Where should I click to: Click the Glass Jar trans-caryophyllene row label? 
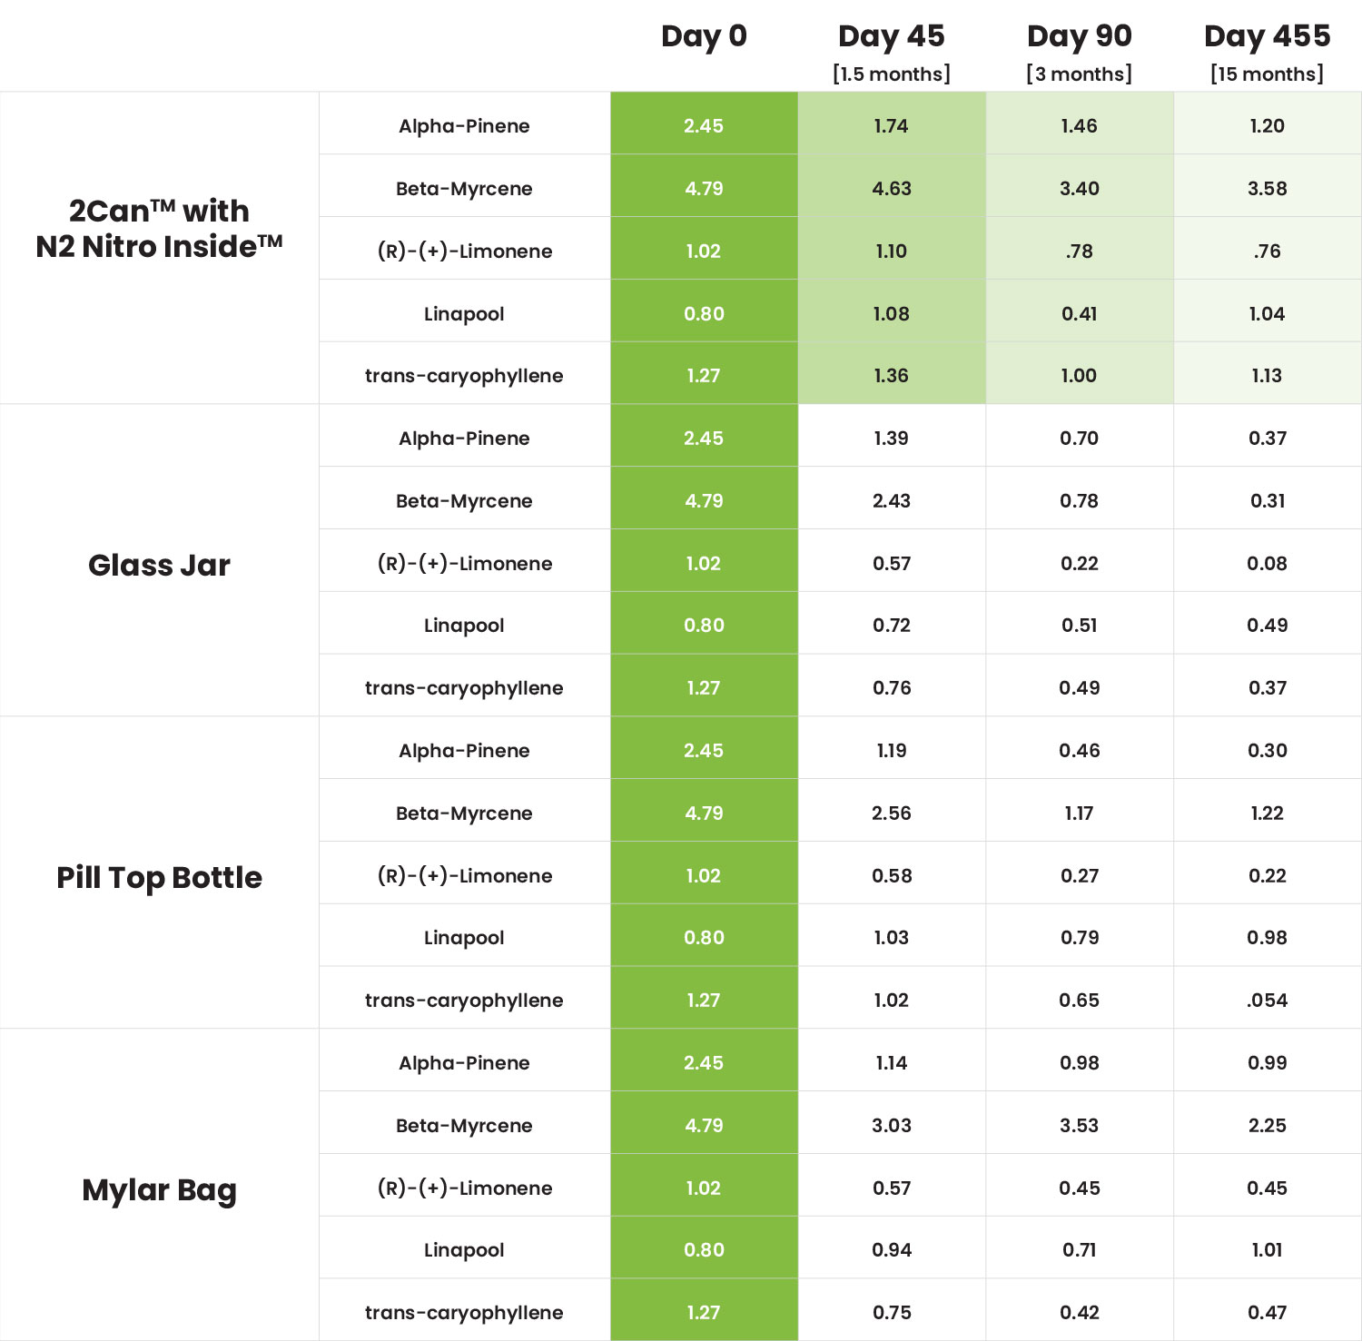(x=464, y=688)
